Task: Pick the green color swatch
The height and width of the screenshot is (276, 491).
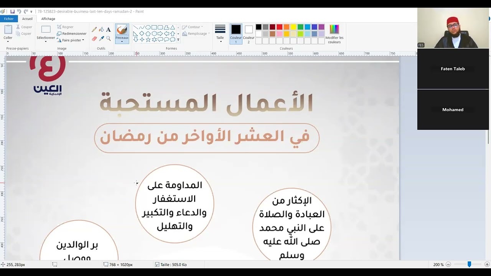Action: [300, 27]
